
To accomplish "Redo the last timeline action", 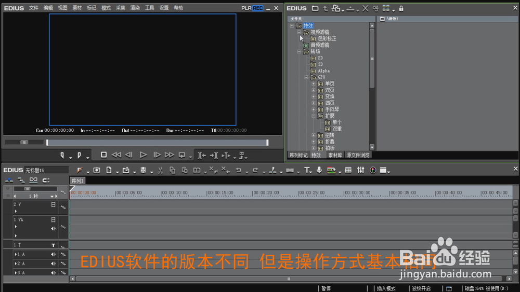I will [x=255, y=170].
